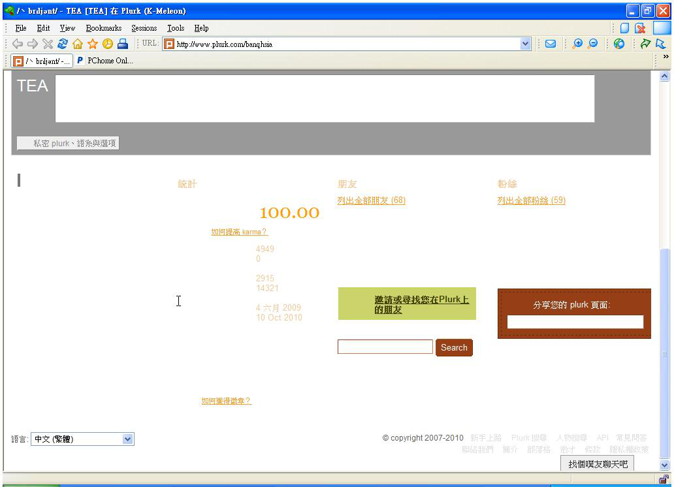Click the browser URL address field
The width and height of the screenshot is (674, 487).
pos(347,44)
